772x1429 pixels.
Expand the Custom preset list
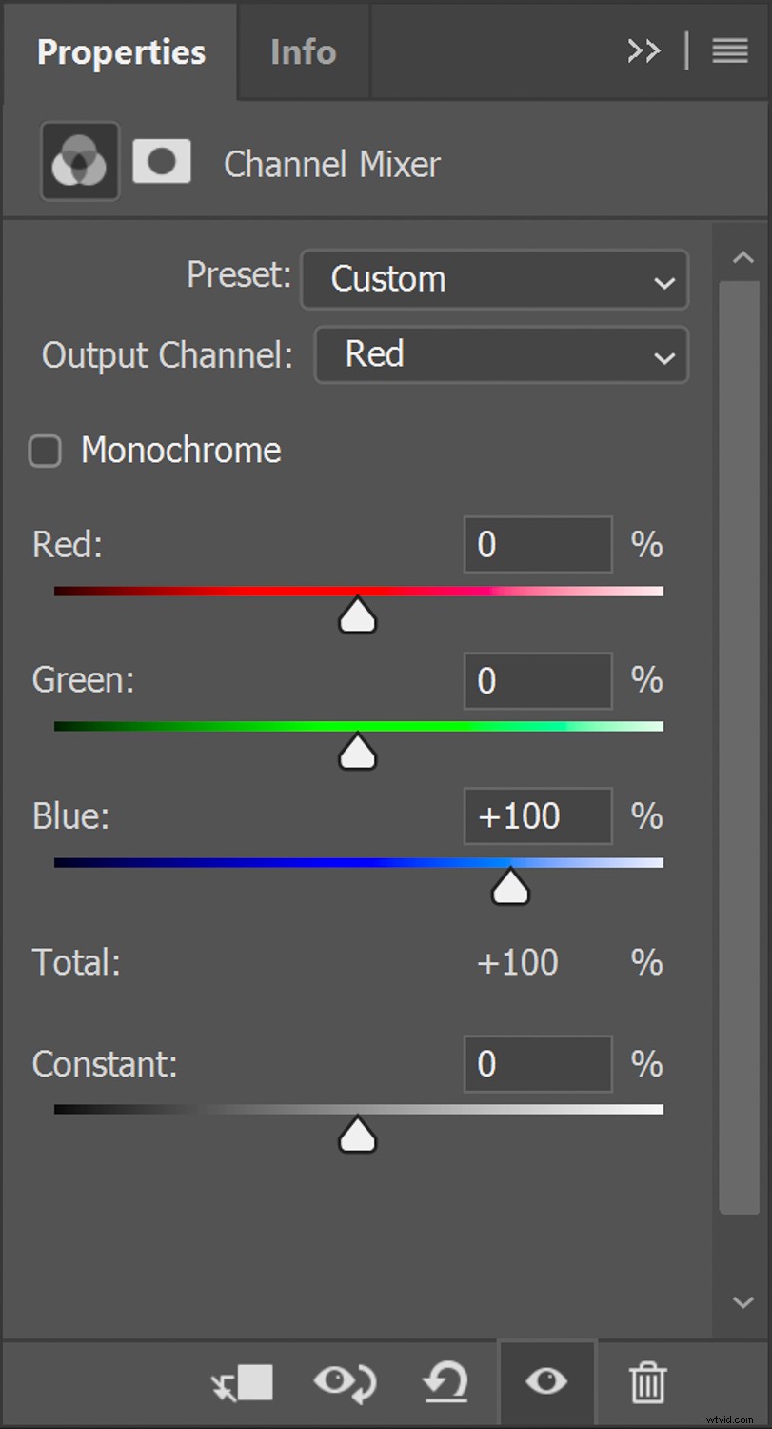494,279
